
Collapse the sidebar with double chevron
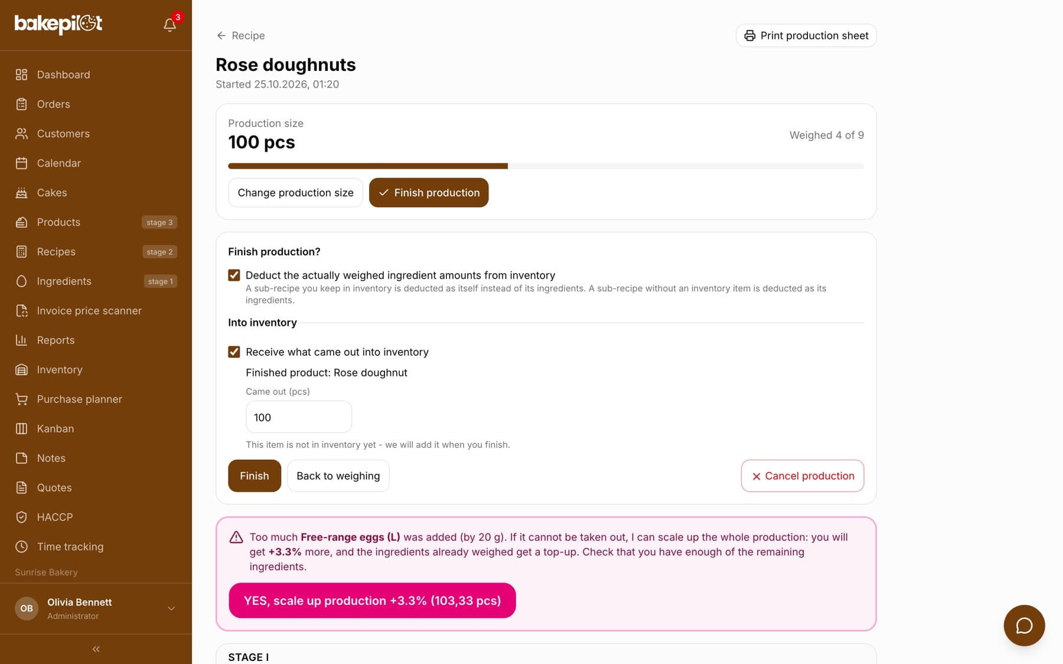[x=96, y=649]
